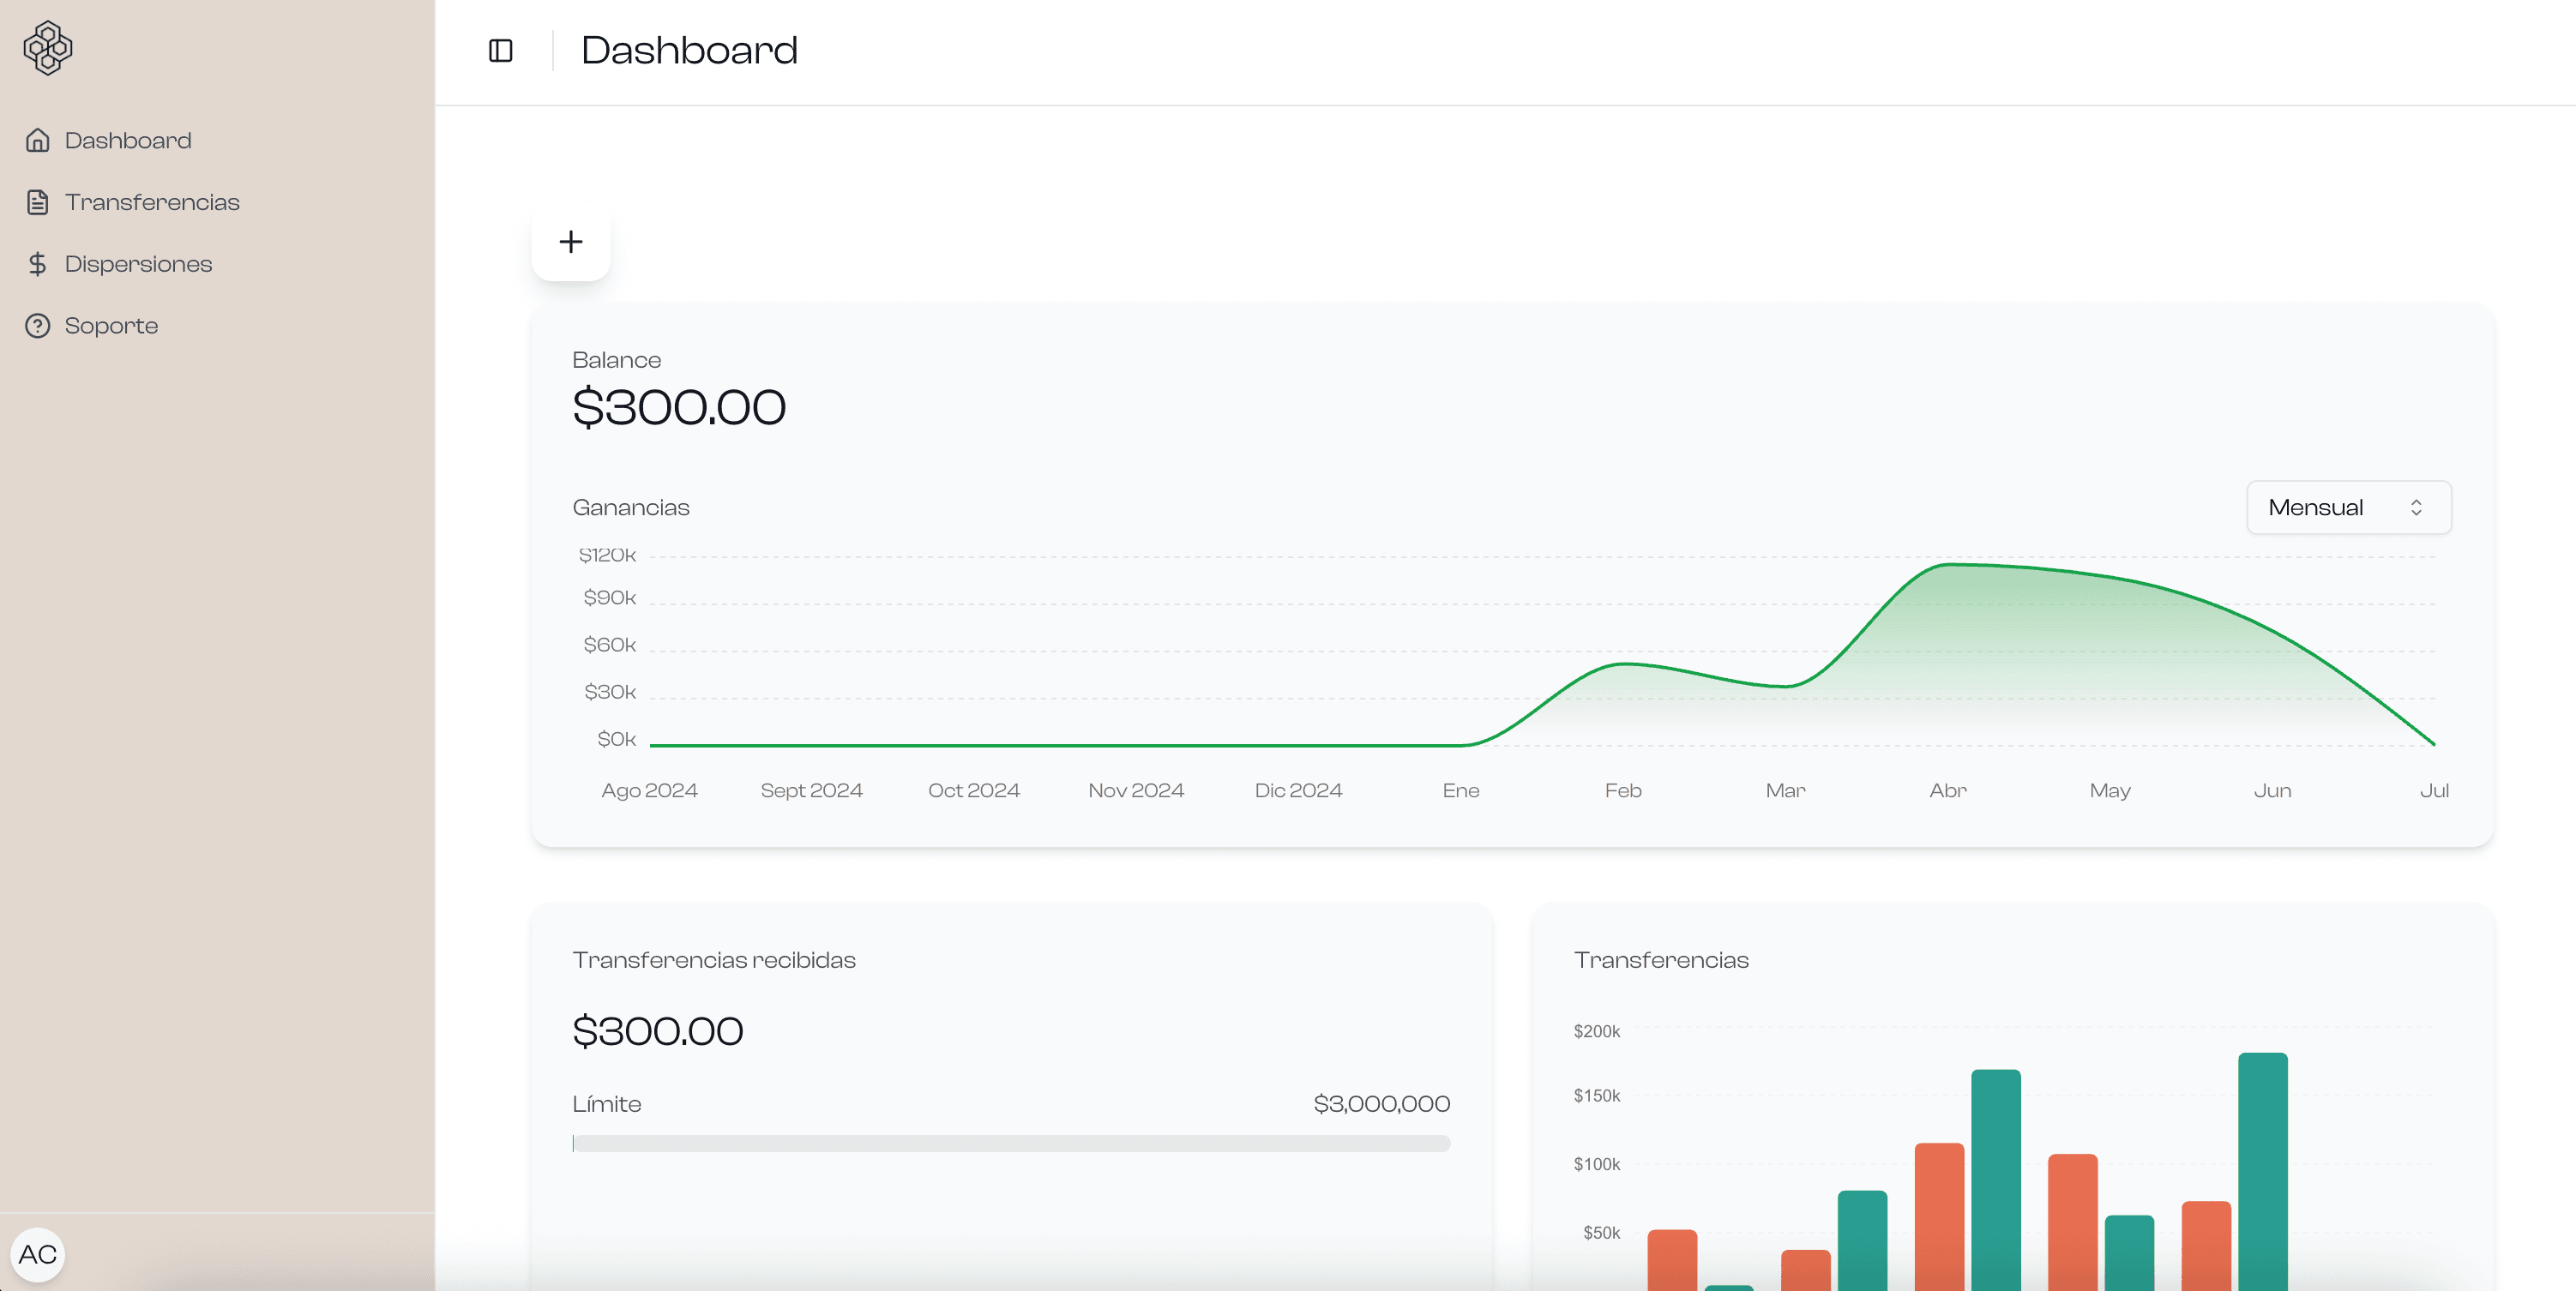Click the Dashboard heading link
Viewport: 2576px width, 1291px height.
pos(688,49)
